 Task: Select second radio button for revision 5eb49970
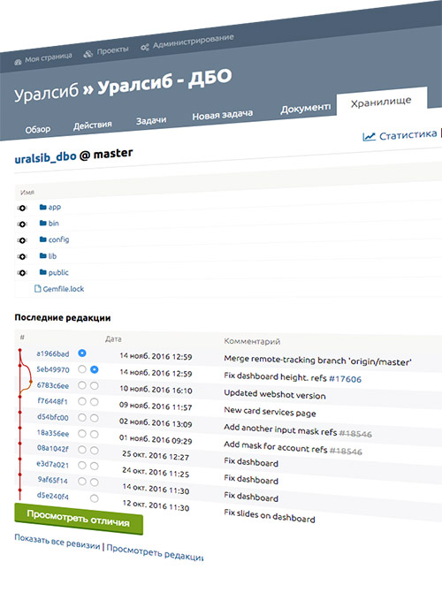point(94,369)
